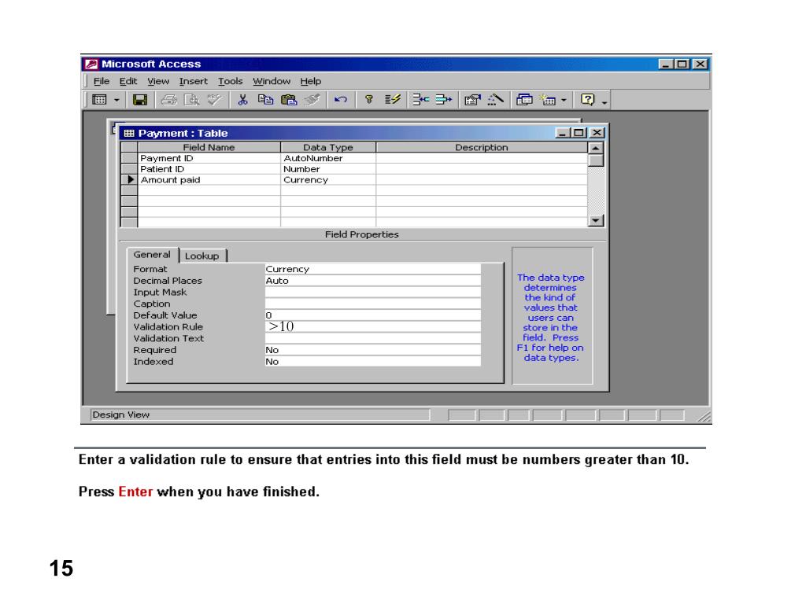Click the Description column header
Image resolution: width=806 pixels, height=604 pixels.
pos(482,147)
